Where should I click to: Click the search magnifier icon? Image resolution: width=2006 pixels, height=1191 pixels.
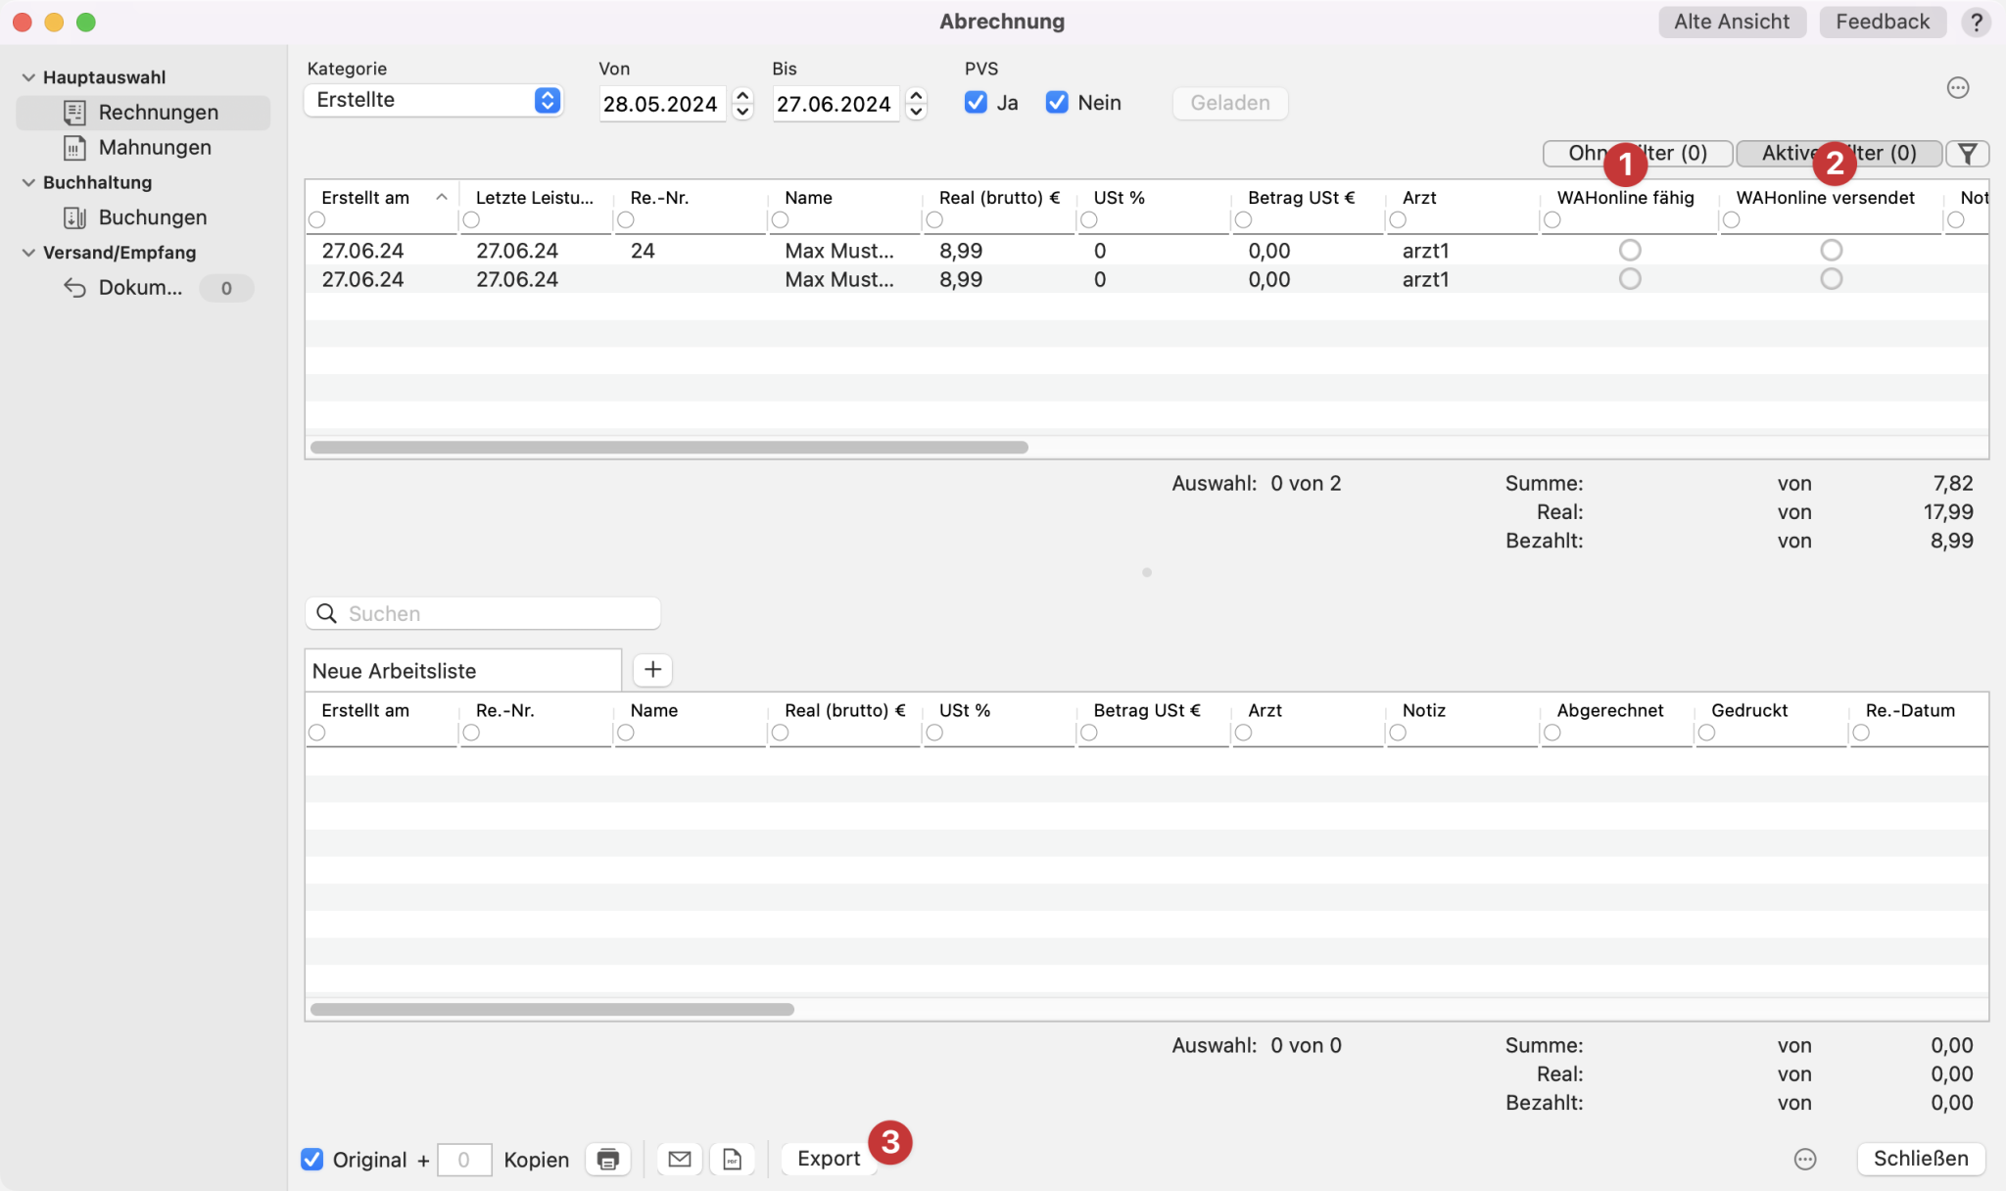327,612
